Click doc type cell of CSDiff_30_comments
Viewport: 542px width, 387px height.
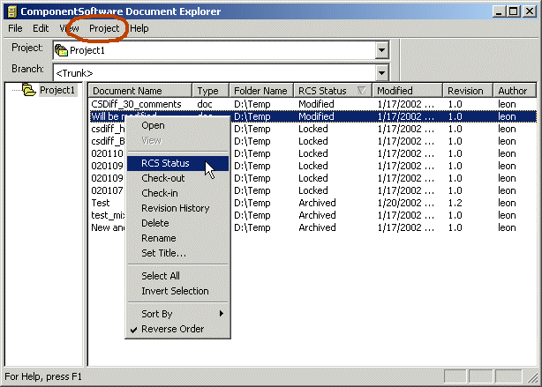coord(205,104)
